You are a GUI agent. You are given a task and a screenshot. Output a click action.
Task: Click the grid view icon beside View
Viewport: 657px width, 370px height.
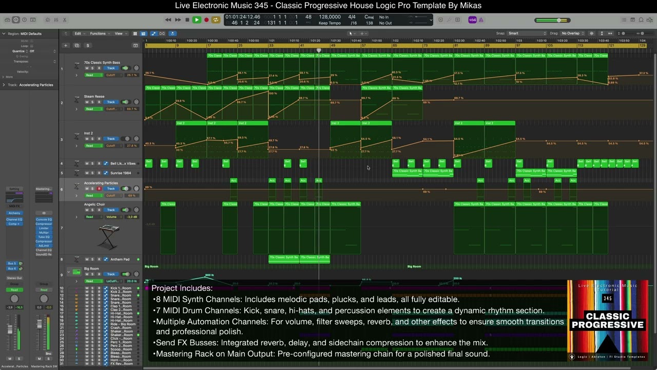[x=135, y=33]
